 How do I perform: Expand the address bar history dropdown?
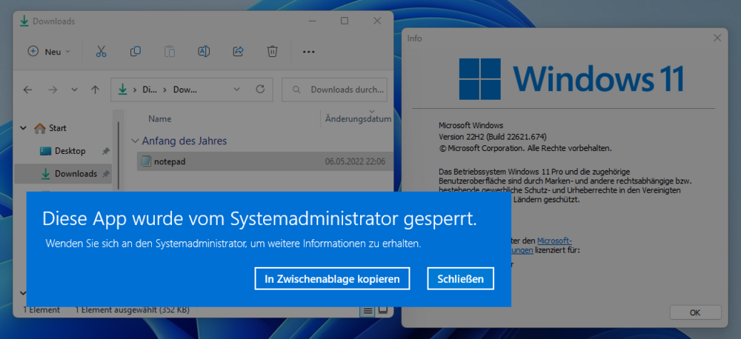pos(237,90)
